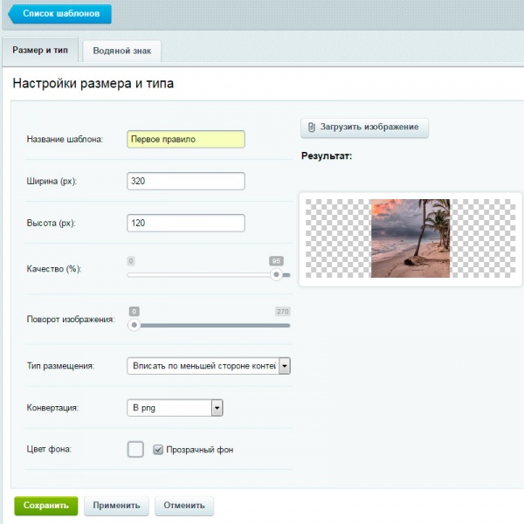524x524 pixels.
Task: Save the template with Сохранить
Action: click(45, 505)
